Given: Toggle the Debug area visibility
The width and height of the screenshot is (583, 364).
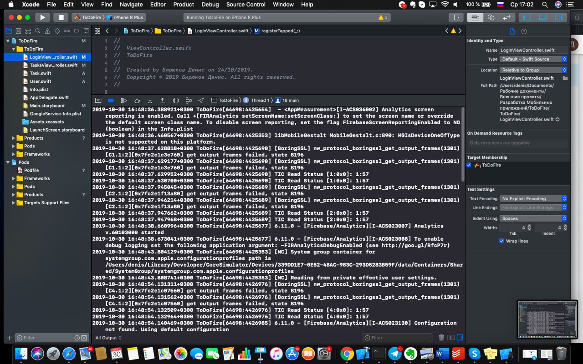Looking at the screenshot, I should [x=543, y=17].
